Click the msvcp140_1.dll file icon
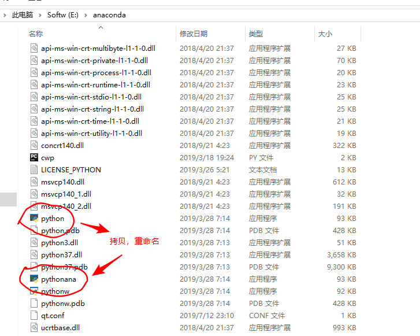The height and width of the screenshot is (336, 420). coord(34,194)
